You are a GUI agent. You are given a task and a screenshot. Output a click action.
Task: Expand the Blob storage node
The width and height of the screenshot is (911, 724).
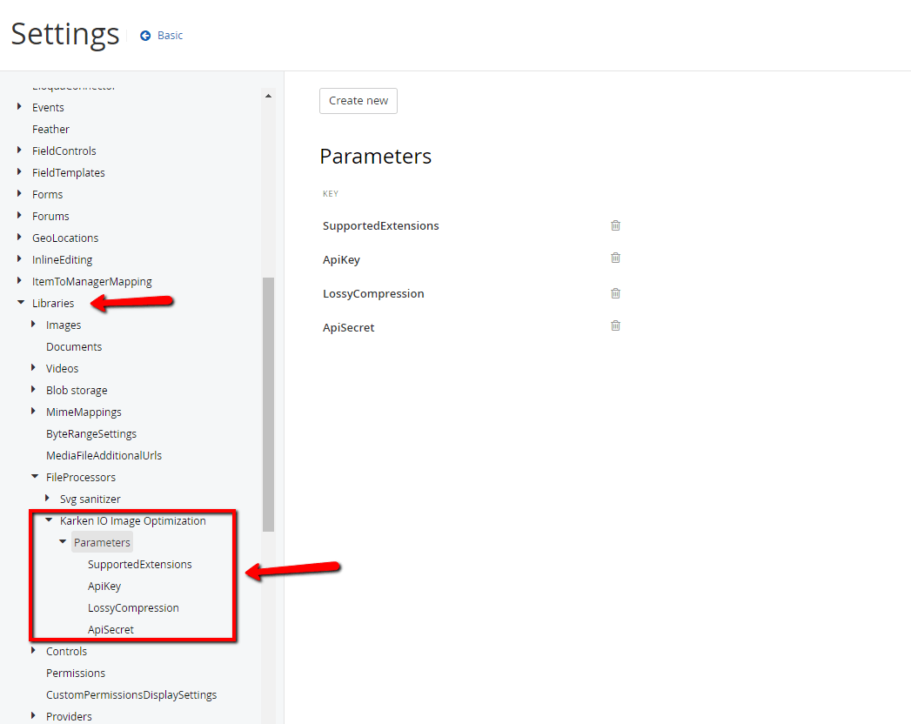point(34,390)
